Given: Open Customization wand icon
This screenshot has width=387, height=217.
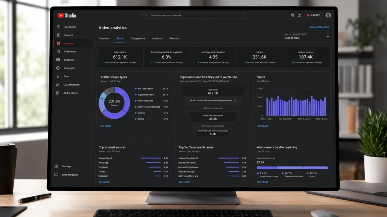Looking at the screenshot, I should coord(58,85).
